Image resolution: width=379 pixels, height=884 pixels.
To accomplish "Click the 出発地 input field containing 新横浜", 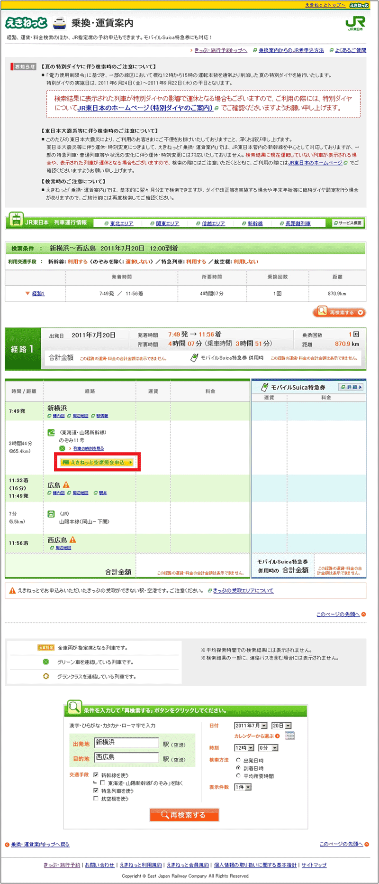I will [126, 743].
